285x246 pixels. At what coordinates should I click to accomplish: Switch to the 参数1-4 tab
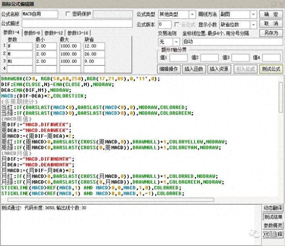pyautogui.click(x=11, y=33)
